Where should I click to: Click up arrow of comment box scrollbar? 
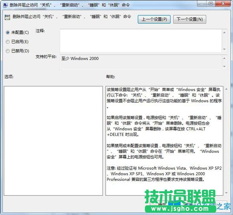pyautogui.click(x=224, y=32)
